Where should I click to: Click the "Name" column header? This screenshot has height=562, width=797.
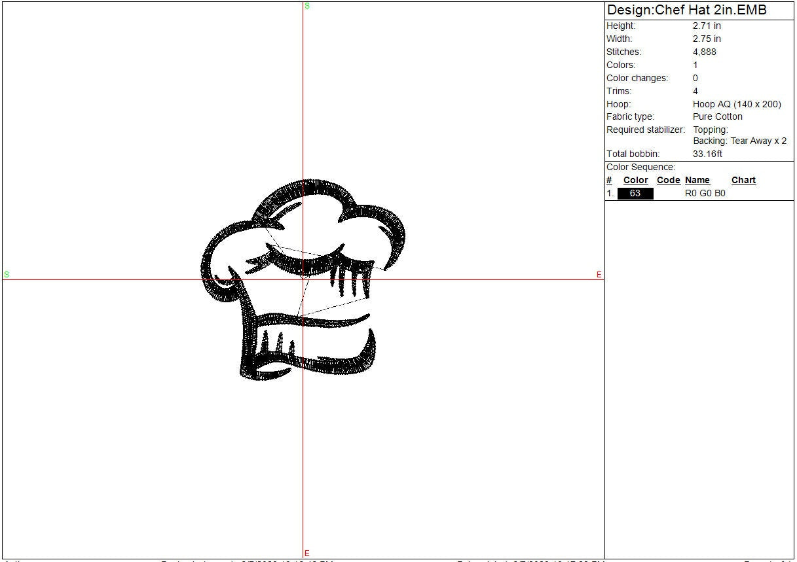(x=697, y=181)
